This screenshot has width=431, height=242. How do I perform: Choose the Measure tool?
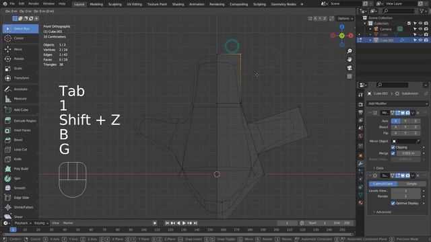click(x=20, y=99)
